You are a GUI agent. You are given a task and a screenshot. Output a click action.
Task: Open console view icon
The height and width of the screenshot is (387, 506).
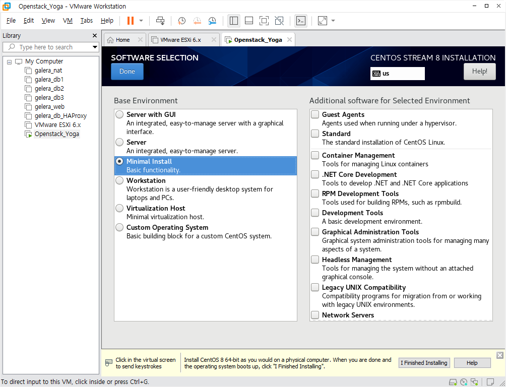coord(301,21)
